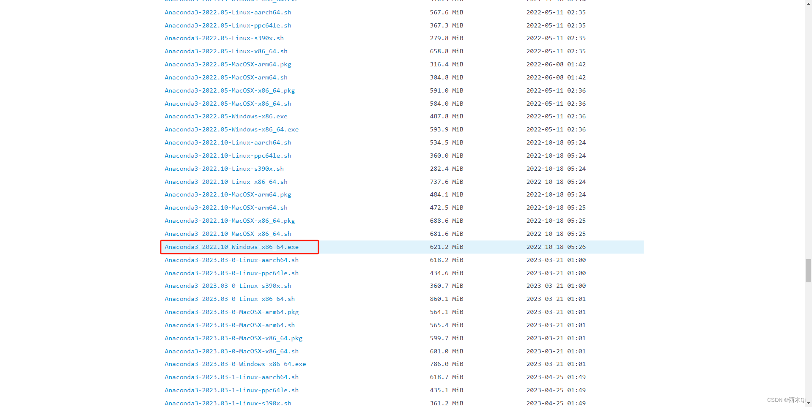812x407 pixels.
Task: Open Anaconda3-2023.03-0-MacOSX-arm64.pkg link
Action: point(232,312)
